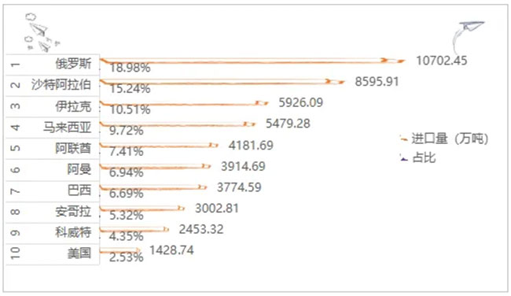Select the 3002.81 data label for 安哥拉

(217, 208)
